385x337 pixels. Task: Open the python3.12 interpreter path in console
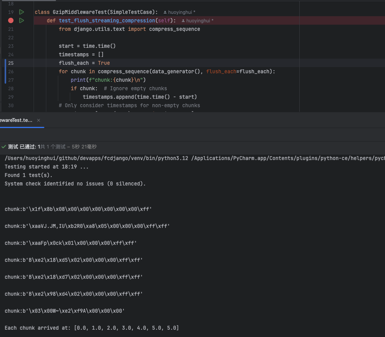96,158
